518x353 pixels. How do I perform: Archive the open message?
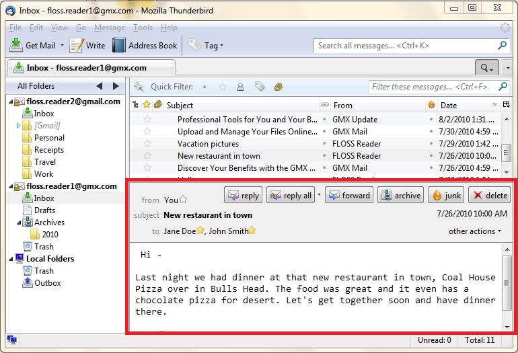(400, 196)
